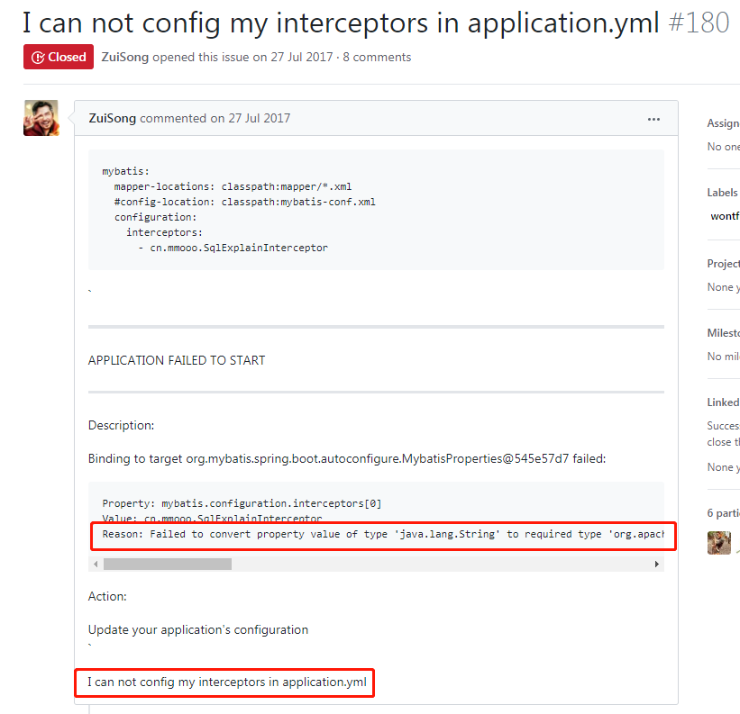Image resolution: width=740 pixels, height=714 pixels.
Task: Open the comment options ellipsis menu
Action: [x=653, y=119]
